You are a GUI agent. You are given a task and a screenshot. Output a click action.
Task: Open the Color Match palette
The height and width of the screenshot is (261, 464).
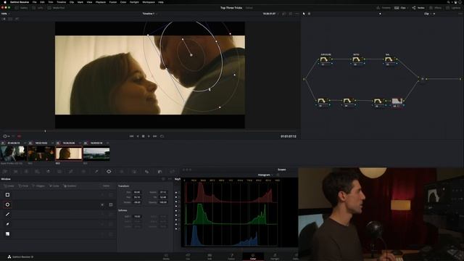[16, 172]
